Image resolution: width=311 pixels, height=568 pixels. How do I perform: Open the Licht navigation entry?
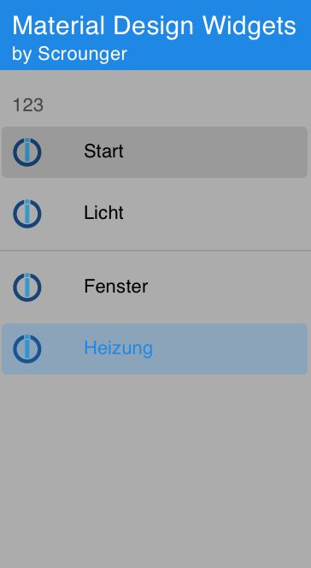click(155, 214)
